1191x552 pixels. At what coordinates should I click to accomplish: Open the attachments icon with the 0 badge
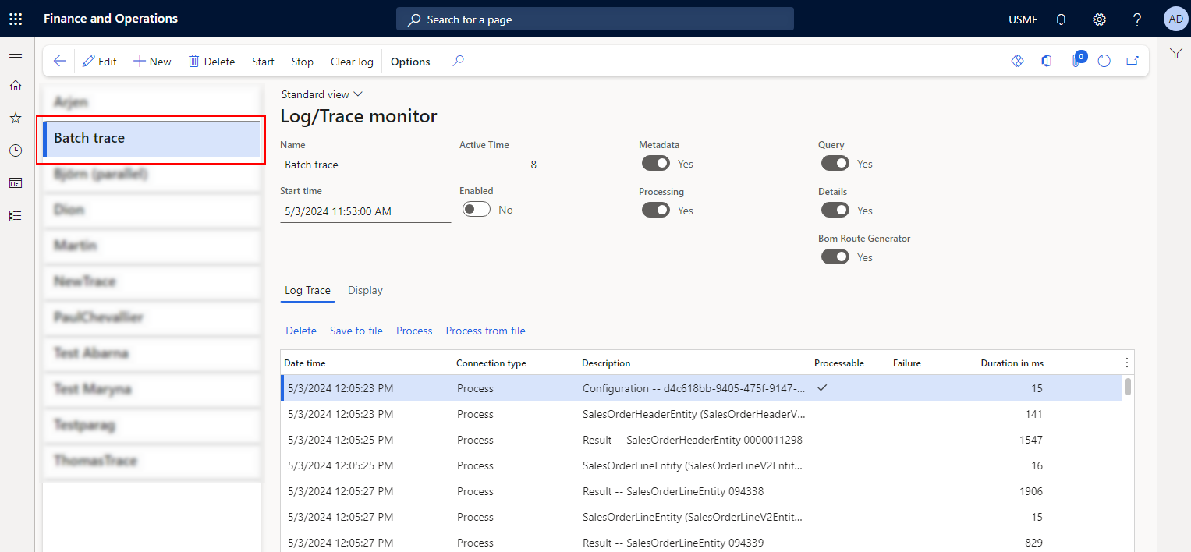(x=1077, y=60)
